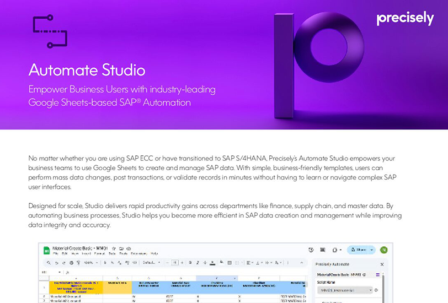Click the Redo arrow in the toolbar
Image resolution: width=448 pixels, height=303 pixels.
(63, 263)
